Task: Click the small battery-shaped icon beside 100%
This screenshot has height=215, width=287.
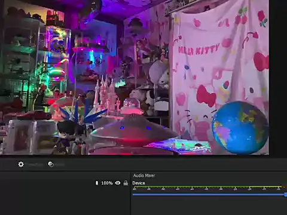Action: coord(97,183)
